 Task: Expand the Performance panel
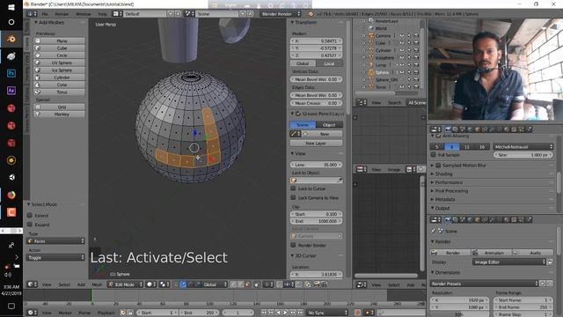click(x=449, y=182)
